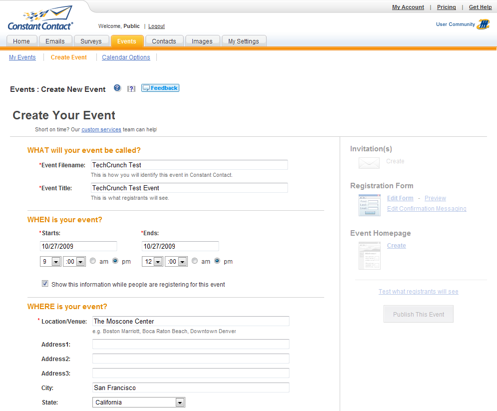The image size is (497, 411).
Task: Select pm for end time
Action: pos(217,261)
